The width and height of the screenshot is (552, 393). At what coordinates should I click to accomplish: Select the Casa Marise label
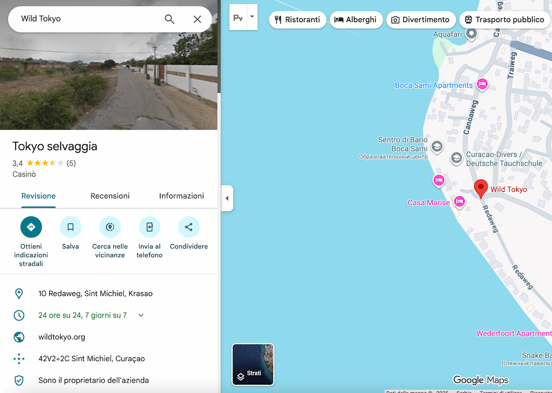click(x=428, y=203)
